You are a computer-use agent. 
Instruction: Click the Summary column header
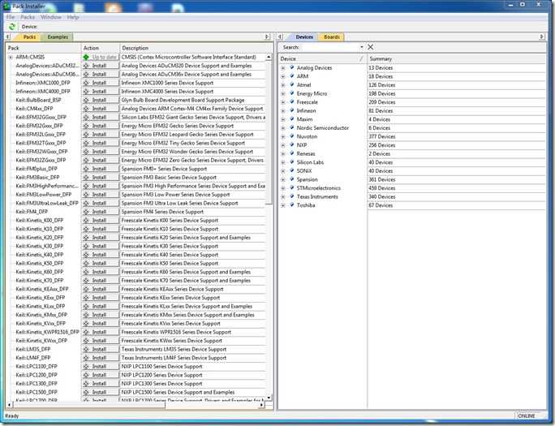pyautogui.click(x=457, y=58)
